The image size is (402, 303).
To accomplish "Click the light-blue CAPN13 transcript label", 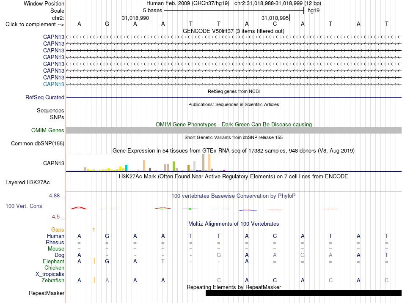I will (x=54, y=84).
